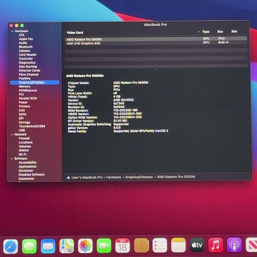Select Developer under Software
Image resolution: width=257 pixels, height=257 pixels.
click(x=26, y=171)
